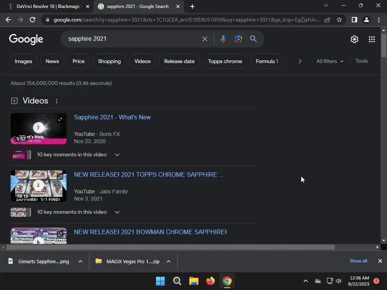Expand key moments for Jabs Family video

pos(117,212)
